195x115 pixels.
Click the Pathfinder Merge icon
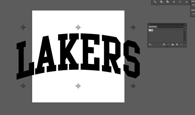click(x=168, y=2)
